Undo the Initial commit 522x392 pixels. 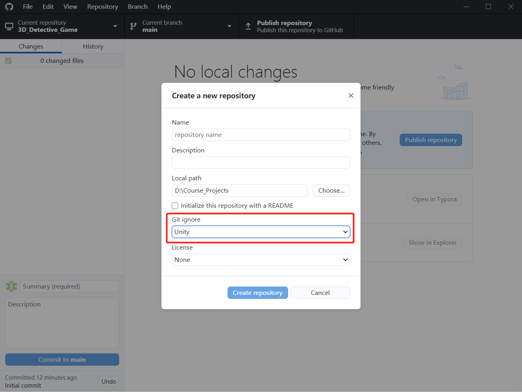(x=108, y=381)
